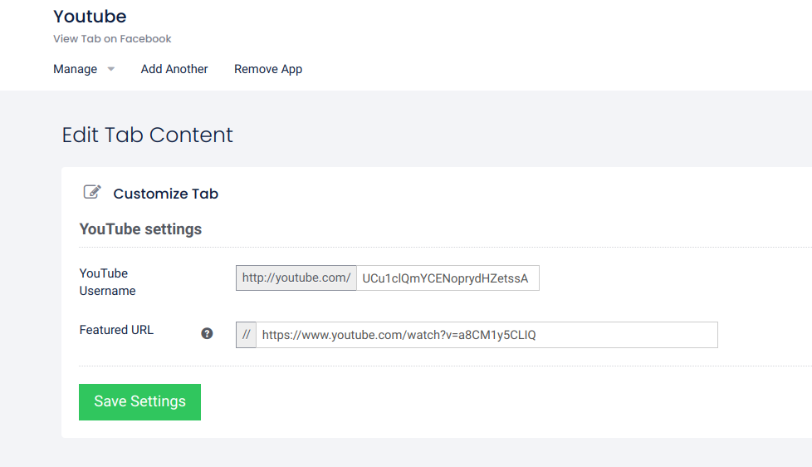Select Add Another from the app menu

174,69
